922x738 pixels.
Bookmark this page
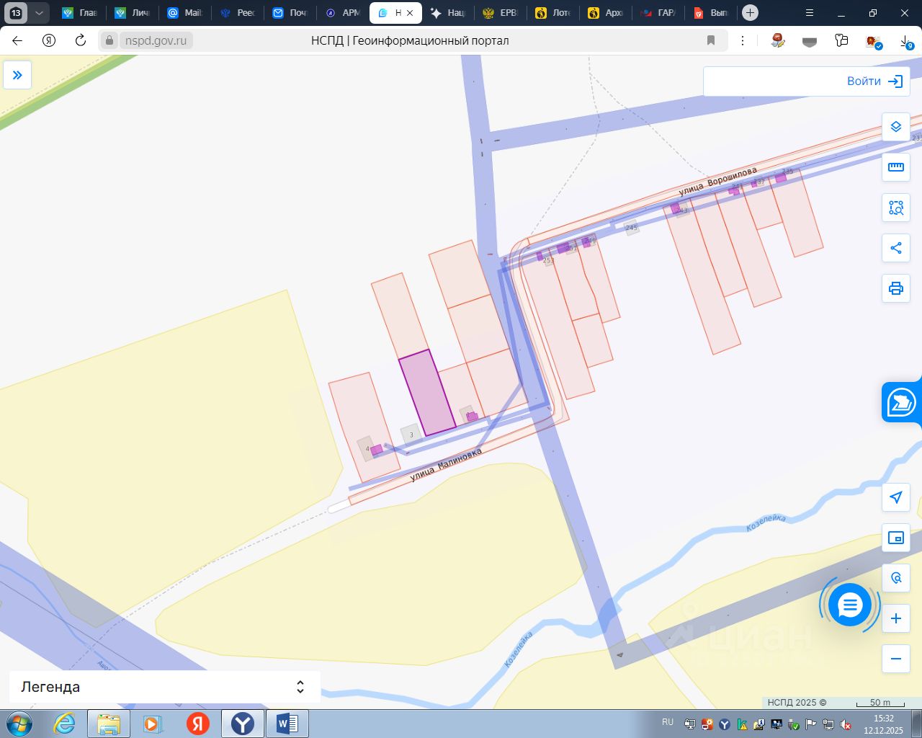point(711,40)
